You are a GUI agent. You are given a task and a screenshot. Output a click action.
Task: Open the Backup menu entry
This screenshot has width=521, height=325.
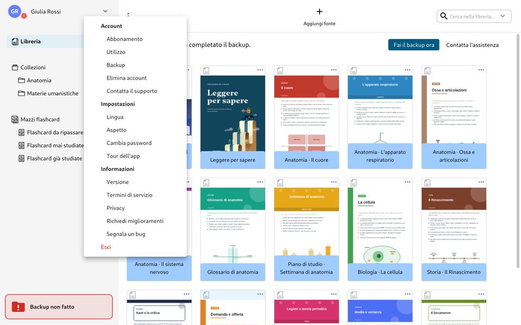[x=116, y=64]
